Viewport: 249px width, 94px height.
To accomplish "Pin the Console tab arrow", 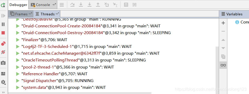I will click(54, 5).
